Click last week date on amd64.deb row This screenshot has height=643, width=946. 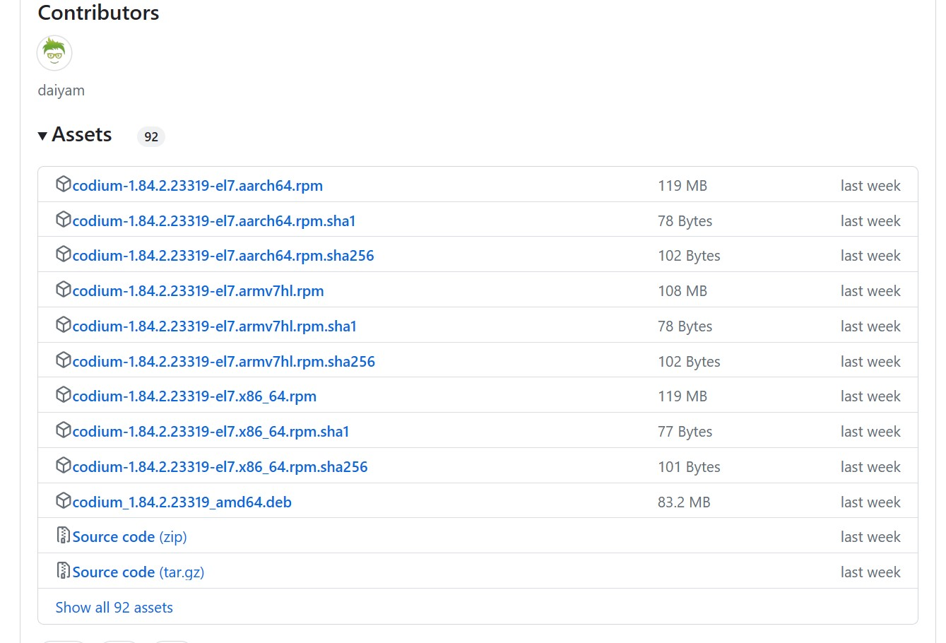click(870, 502)
